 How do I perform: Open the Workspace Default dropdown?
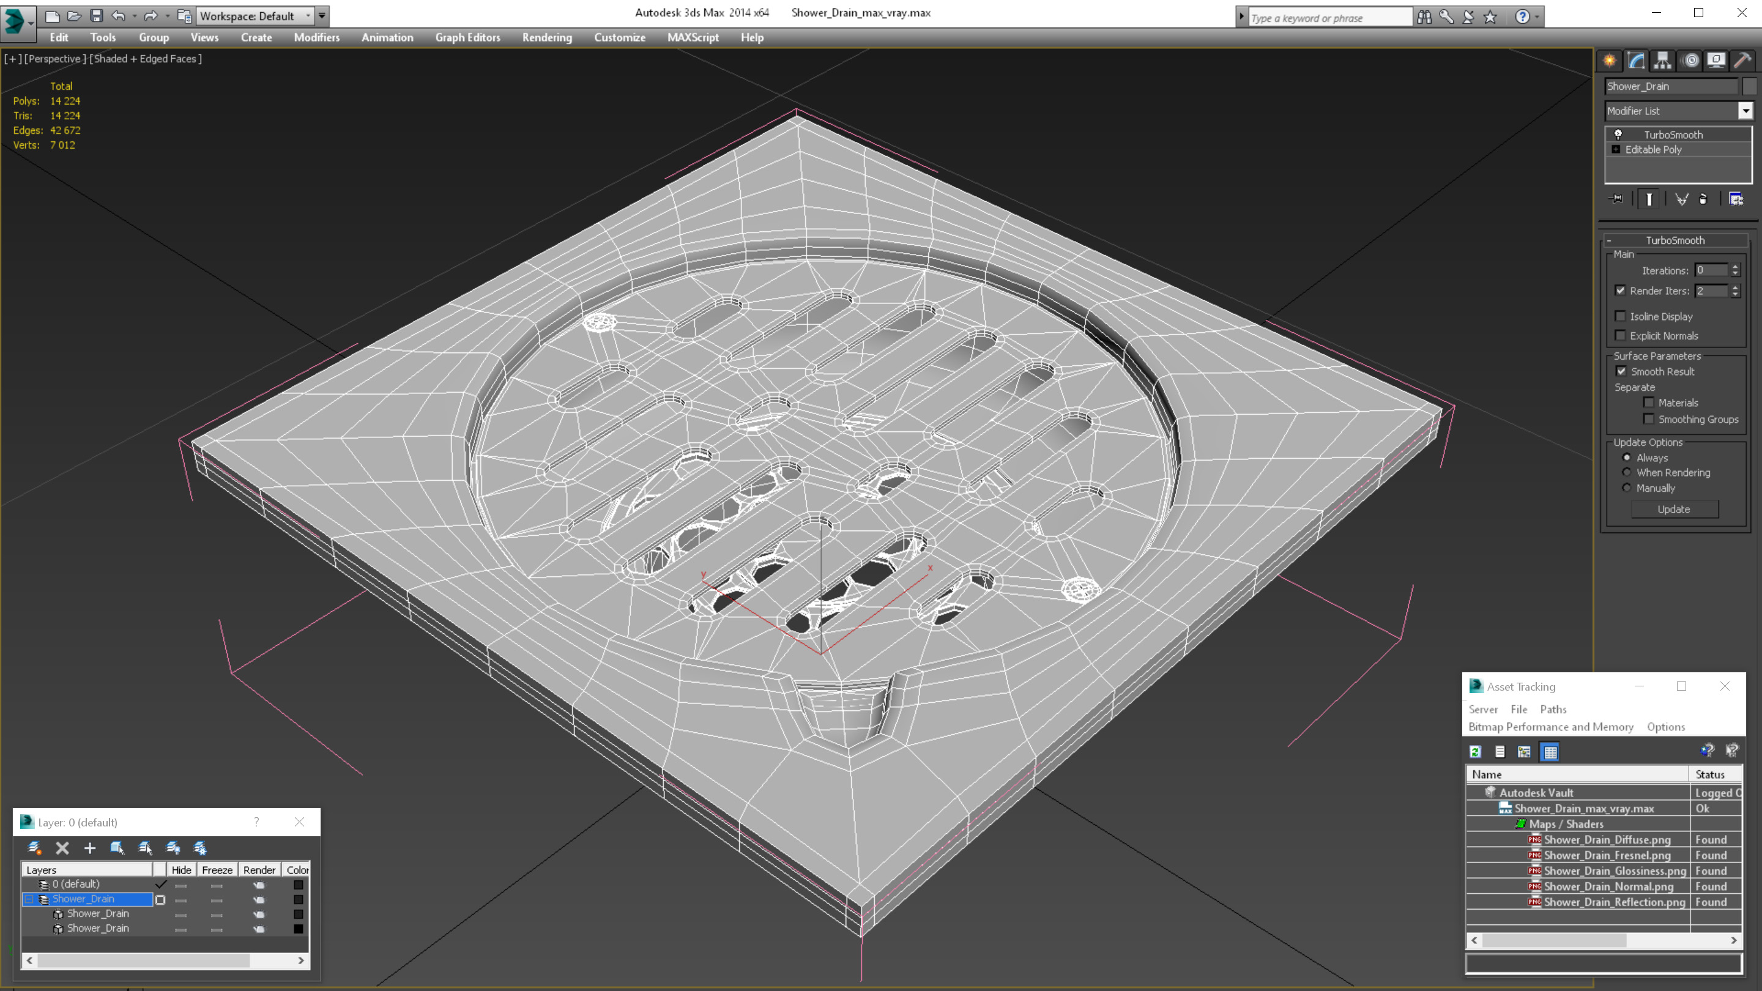[x=308, y=16]
